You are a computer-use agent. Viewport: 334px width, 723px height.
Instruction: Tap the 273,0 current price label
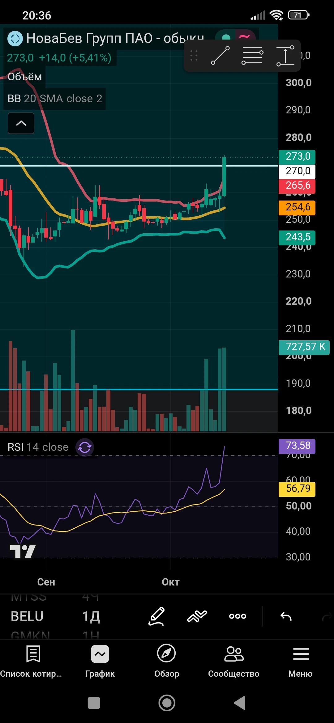297,157
